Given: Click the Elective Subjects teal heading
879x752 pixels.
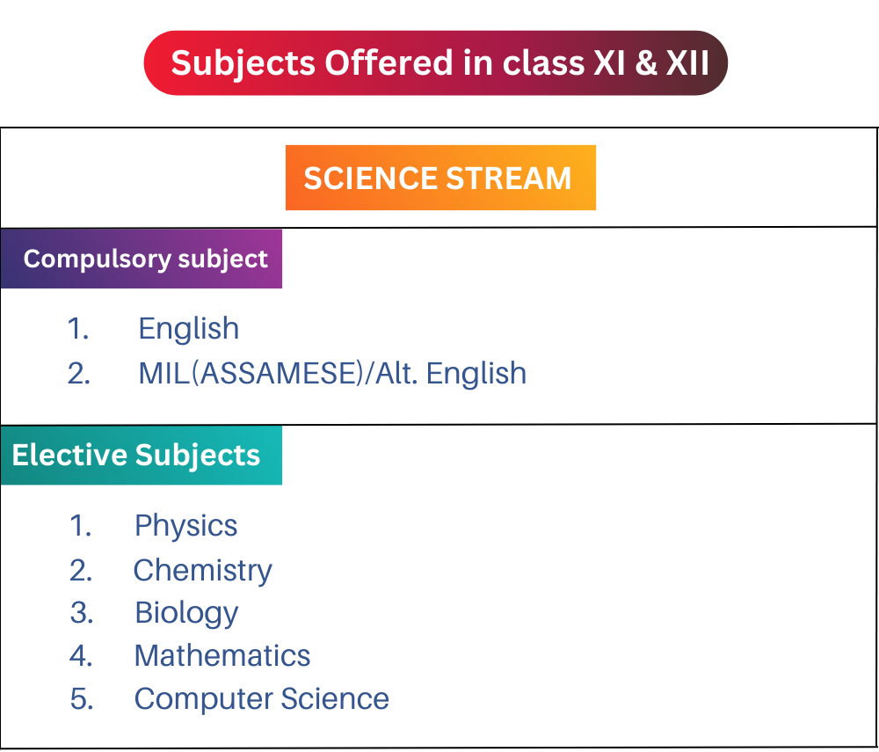Looking at the screenshot, I should point(142,455).
